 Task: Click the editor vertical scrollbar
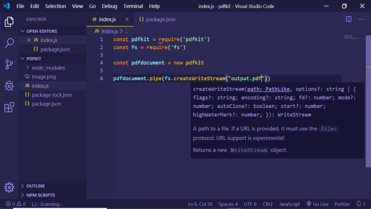pyautogui.click(x=368, y=102)
